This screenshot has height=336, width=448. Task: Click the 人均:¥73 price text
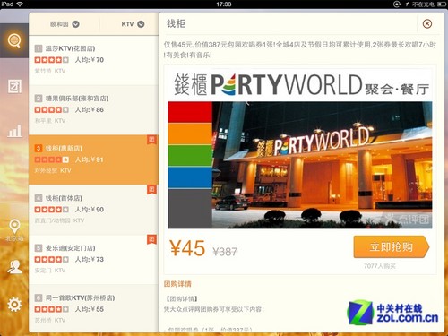(90, 260)
